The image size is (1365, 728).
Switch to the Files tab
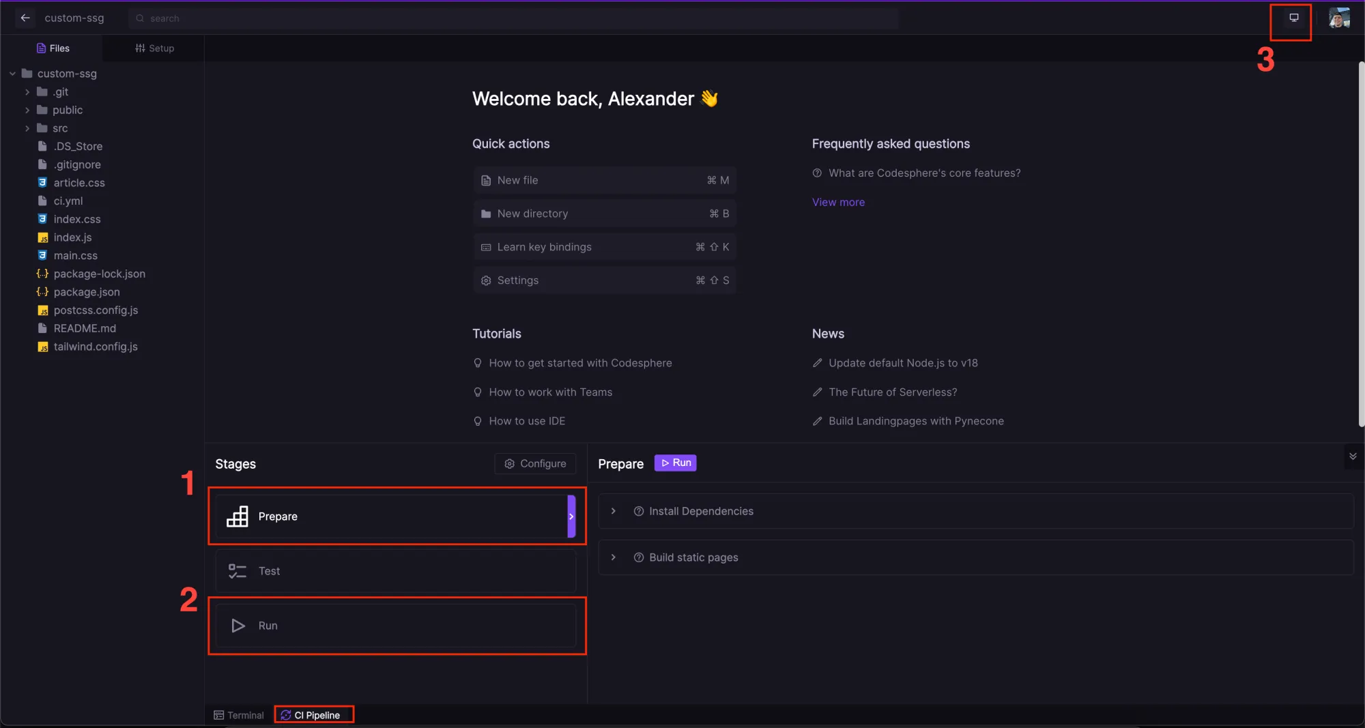(53, 48)
